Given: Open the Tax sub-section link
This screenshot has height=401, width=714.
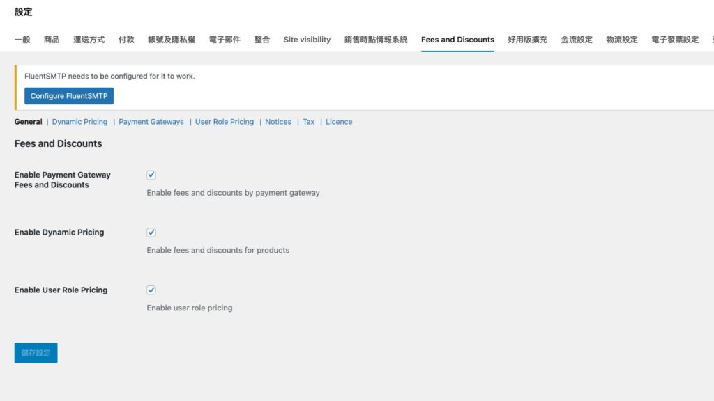Looking at the screenshot, I should point(308,122).
